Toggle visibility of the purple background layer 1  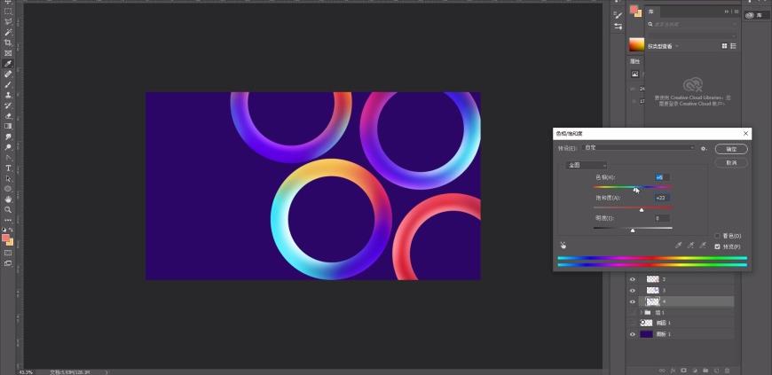point(633,334)
